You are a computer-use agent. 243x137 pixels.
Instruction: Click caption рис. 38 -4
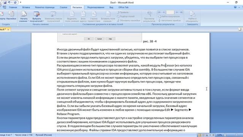click(x=150, y=41)
